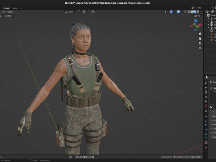Open Render properties tab
This screenshot has width=216, height=162.
206,88
